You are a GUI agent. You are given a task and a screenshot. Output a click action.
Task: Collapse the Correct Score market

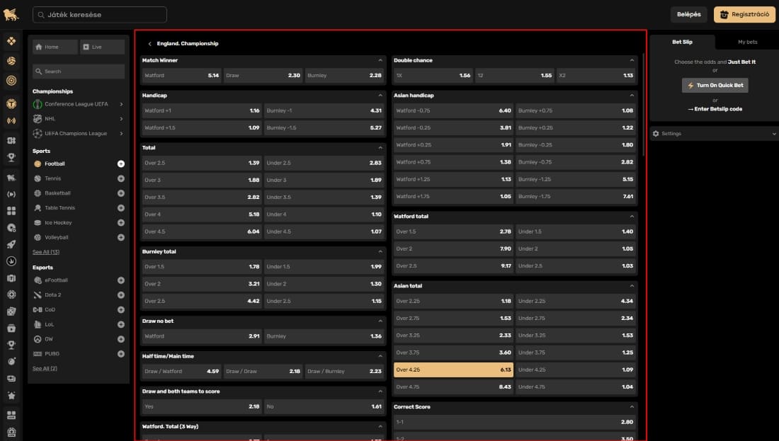click(x=632, y=407)
